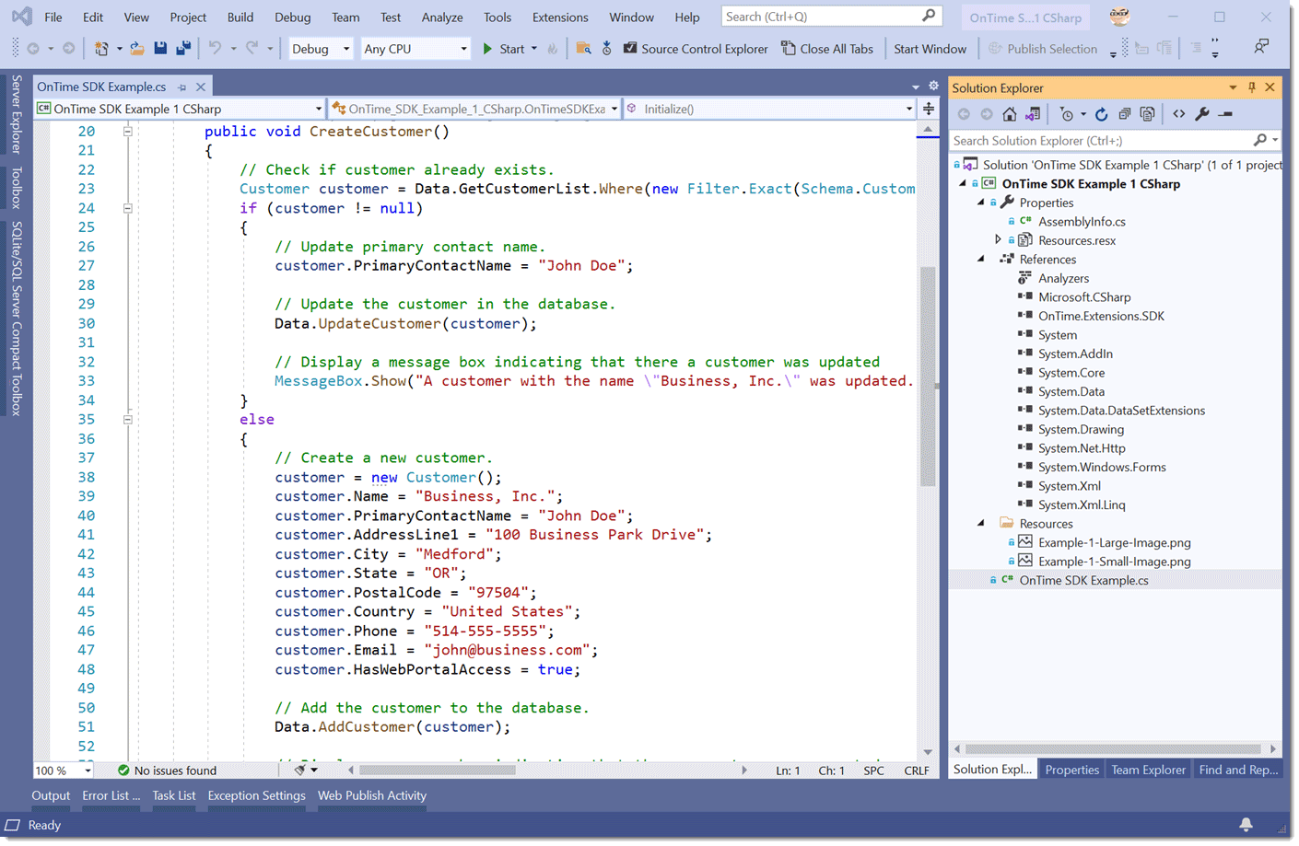Image resolution: width=1299 pixels, height=846 pixels.
Task: Click the Solution Explorer search magnifier icon
Action: [x=1259, y=140]
